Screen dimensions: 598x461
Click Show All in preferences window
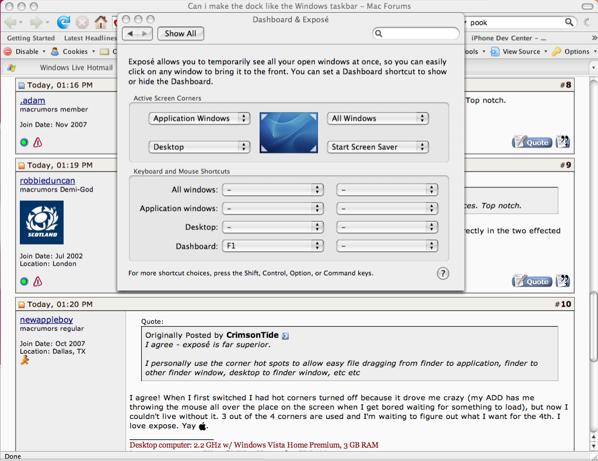(x=180, y=34)
